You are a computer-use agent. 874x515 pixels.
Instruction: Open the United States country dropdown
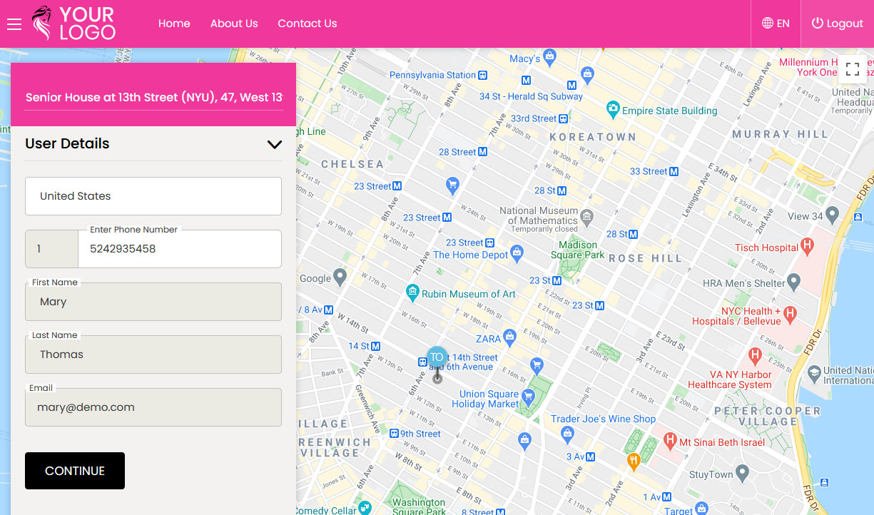(x=153, y=196)
